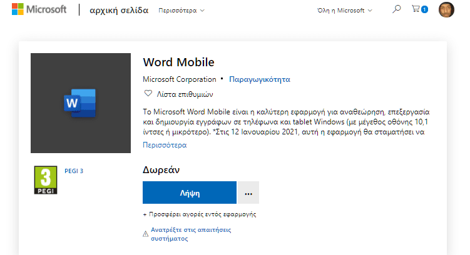Click the Δωρεάν price label

point(161,170)
